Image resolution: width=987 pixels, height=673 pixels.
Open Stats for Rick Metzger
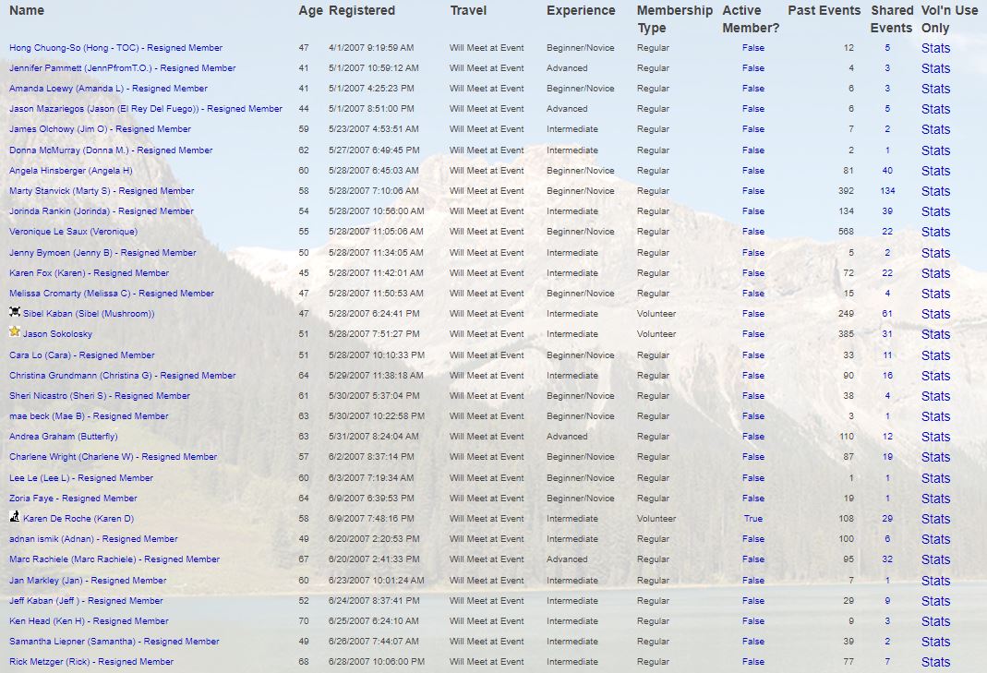pos(935,662)
